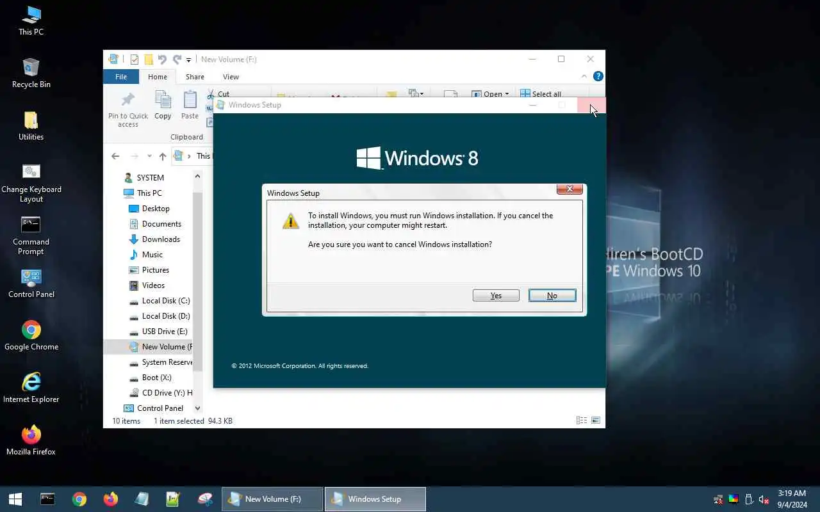Click the Paste icon in Explorer ribbon

tap(190, 105)
